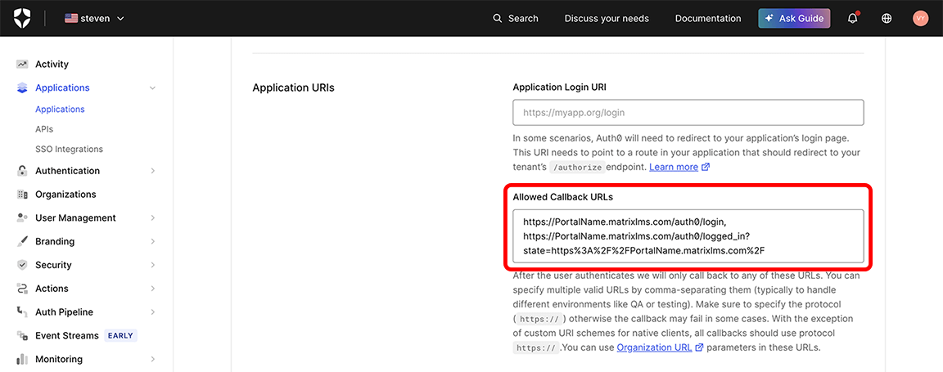Open the Organization URL link
The image size is (943, 372).
click(655, 347)
